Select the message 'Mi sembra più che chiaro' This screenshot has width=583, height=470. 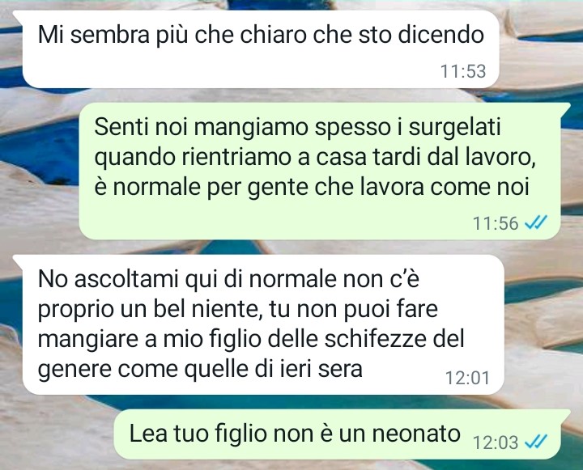click(x=260, y=49)
